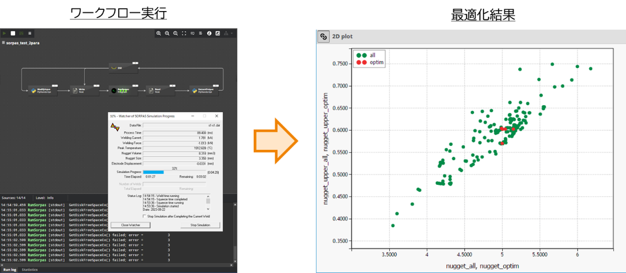
Task: Click the red optim legend marker
Action: [362, 62]
